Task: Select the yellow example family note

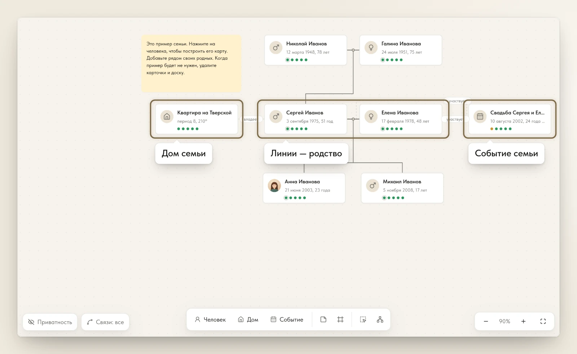Action: click(x=191, y=63)
